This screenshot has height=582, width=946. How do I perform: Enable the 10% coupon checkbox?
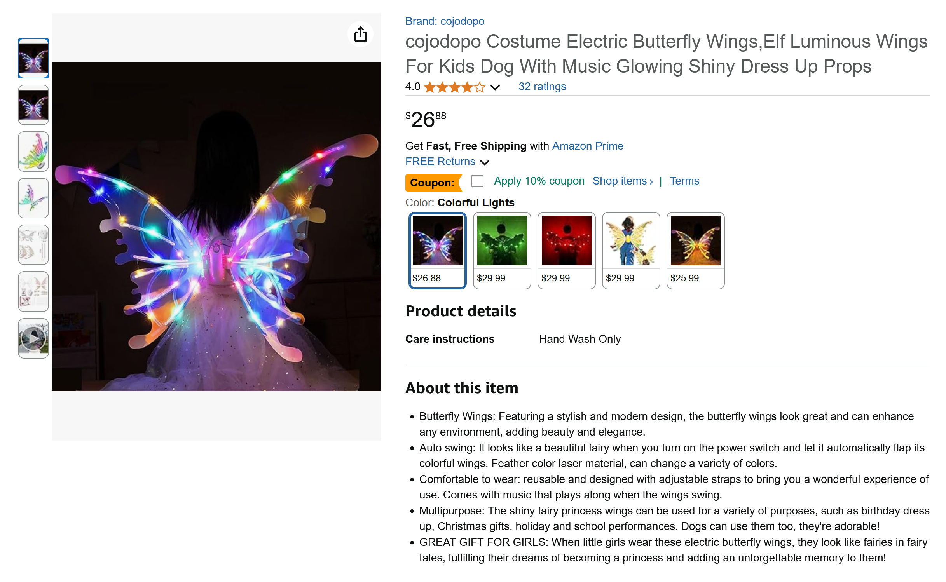[x=477, y=181]
